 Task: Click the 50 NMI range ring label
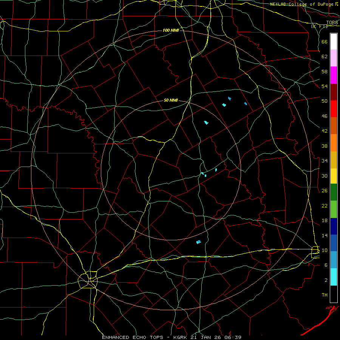coord(171,100)
